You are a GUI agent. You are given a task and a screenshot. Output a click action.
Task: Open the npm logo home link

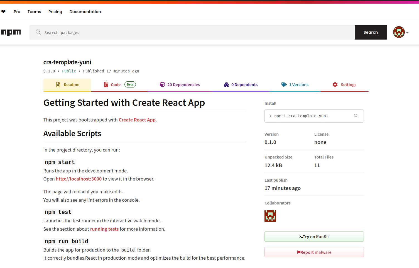[11, 32]
